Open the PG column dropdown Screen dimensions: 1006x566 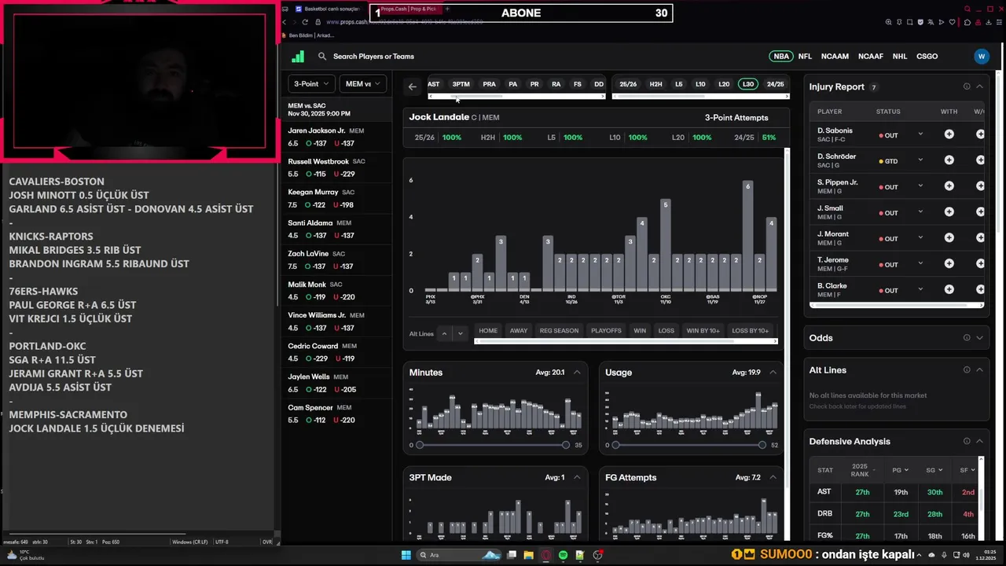(901, 470)
